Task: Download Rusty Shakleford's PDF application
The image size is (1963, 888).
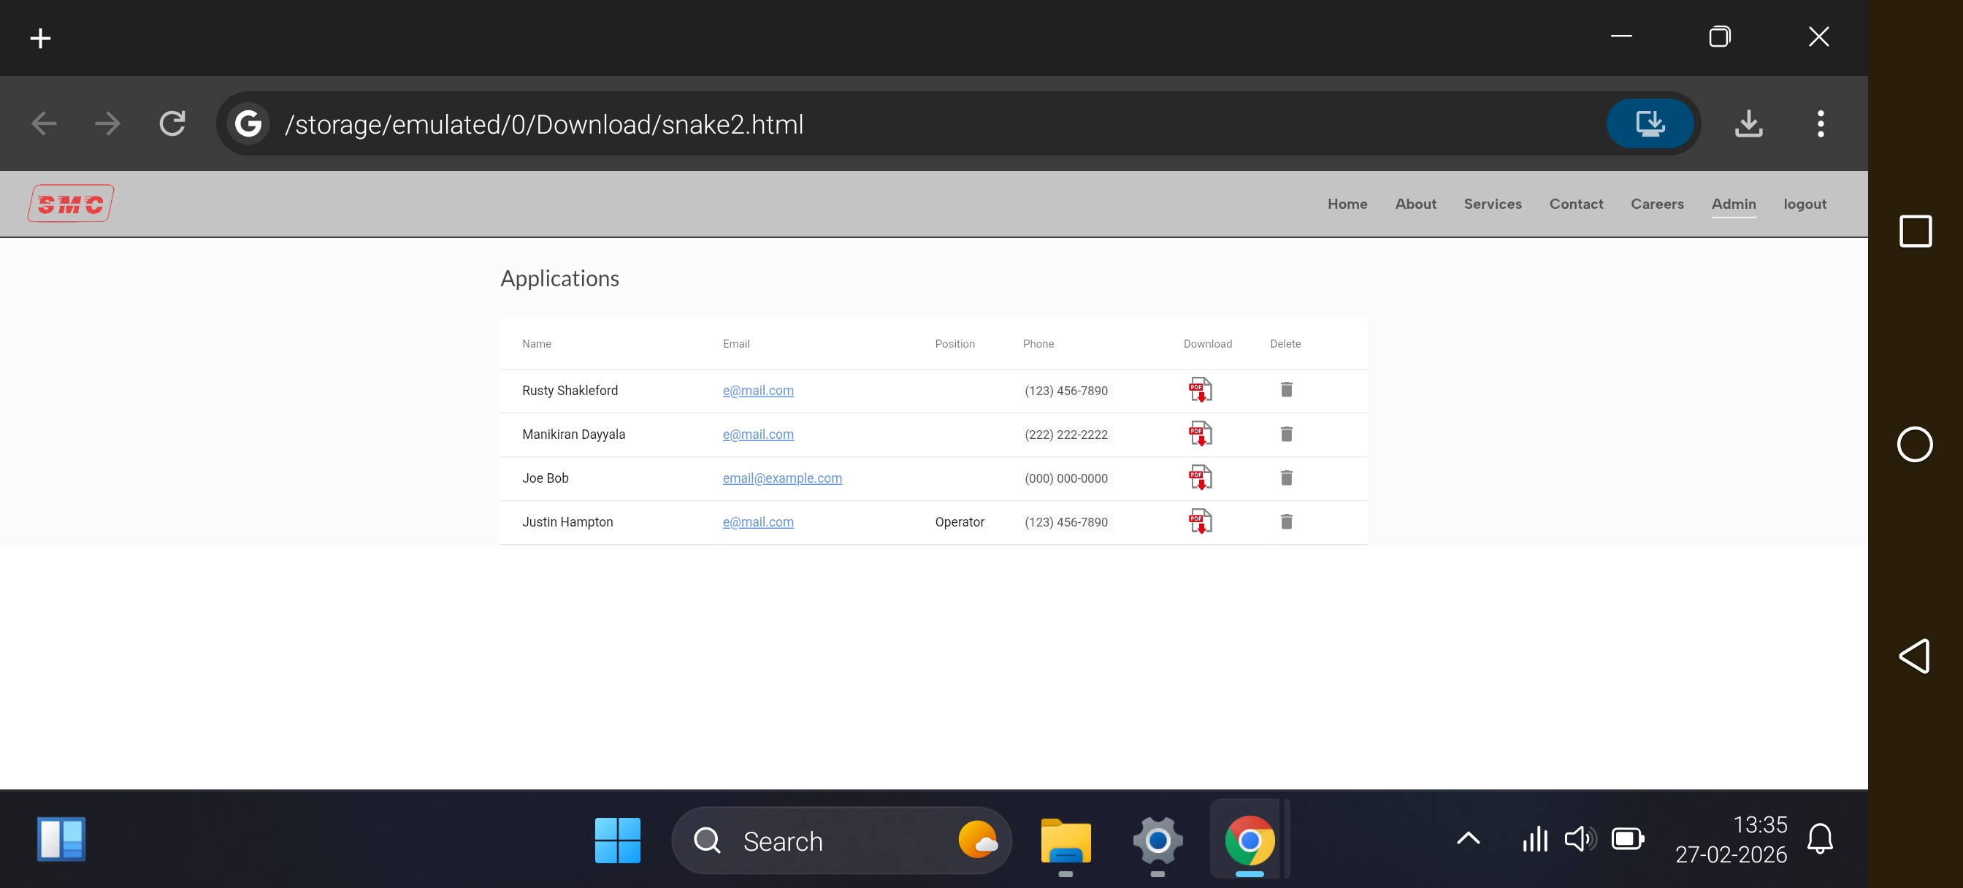Action: point(1200,389)
